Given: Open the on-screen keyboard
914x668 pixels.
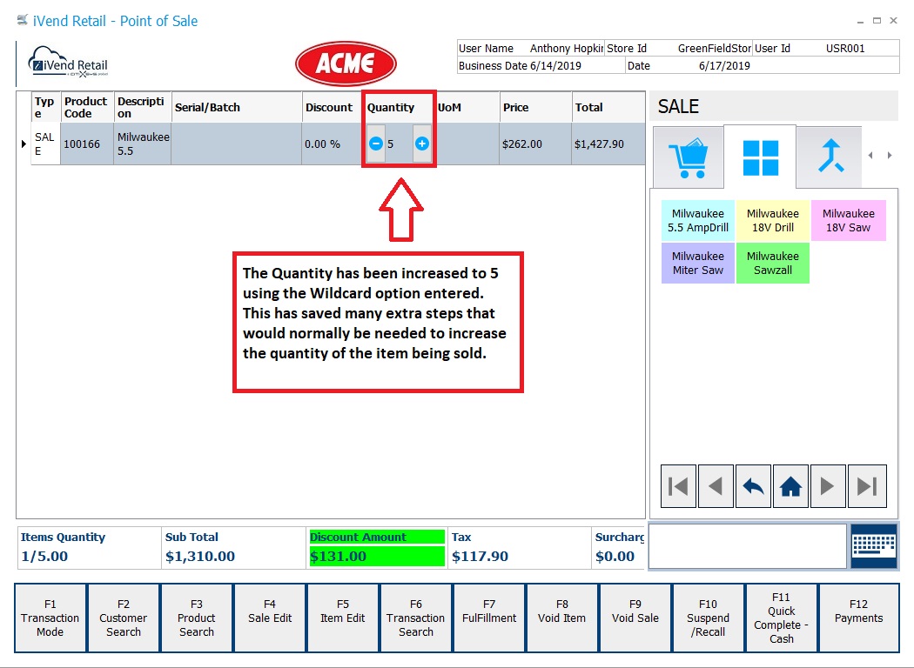Looking at the screenshot, I should 874,546.
